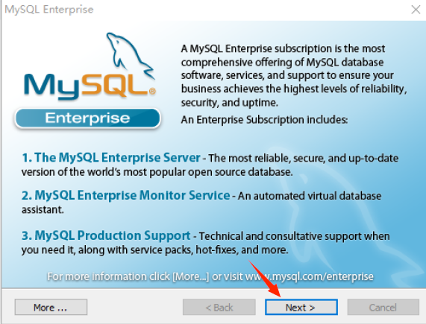Viewport: 426px width, 324px height.
Task: Click the [More...] reference in the footer line
Action: tap(191, 276)
